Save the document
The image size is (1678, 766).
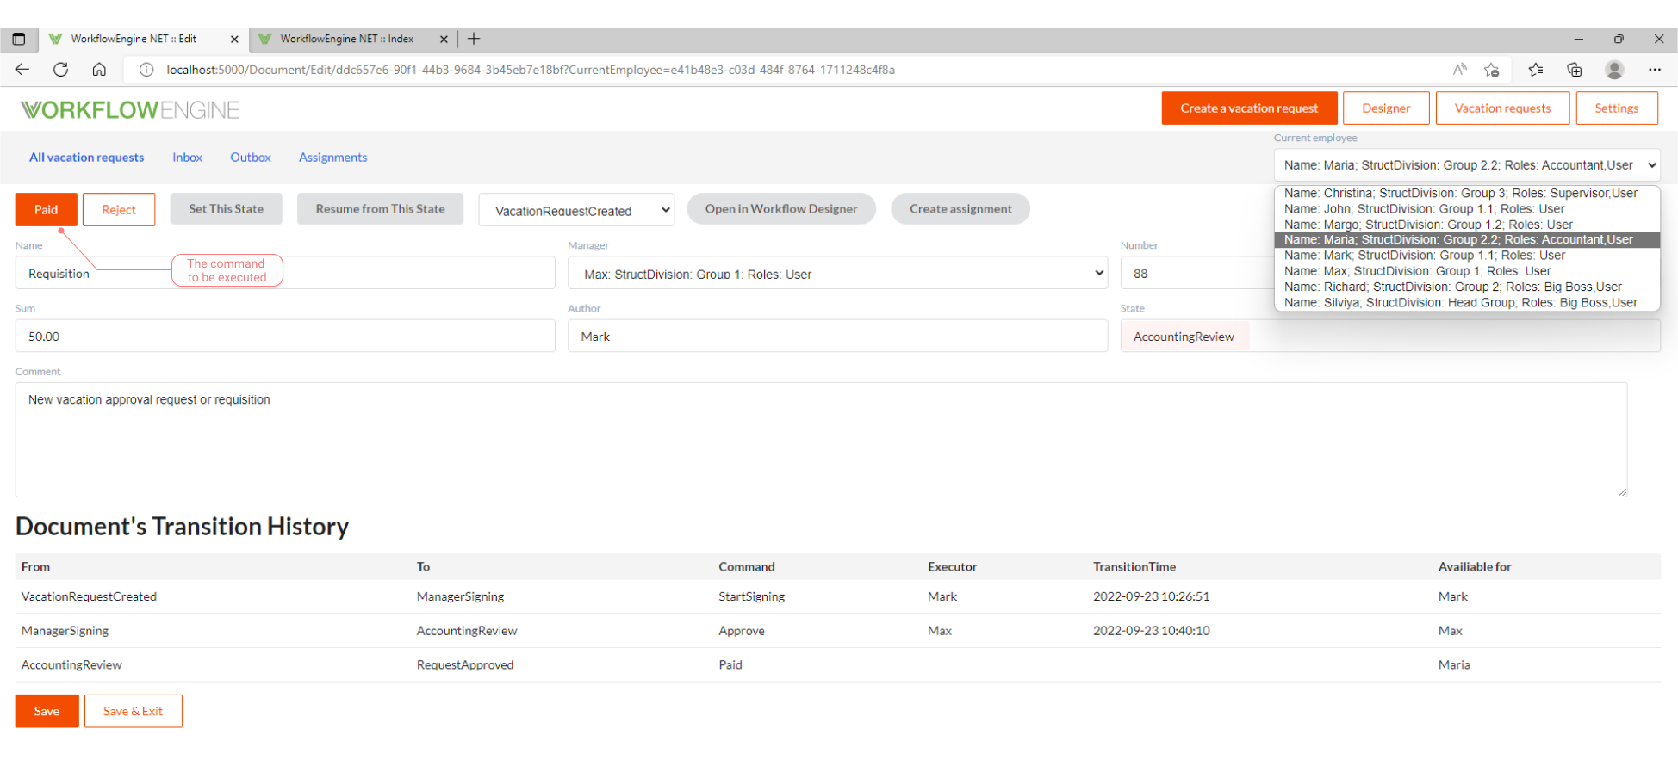(47, 711)
